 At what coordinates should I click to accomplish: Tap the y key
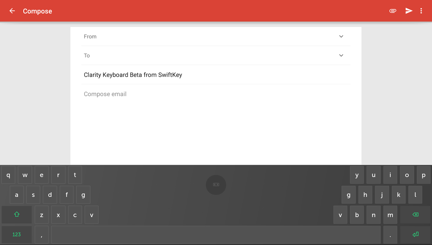357,175
